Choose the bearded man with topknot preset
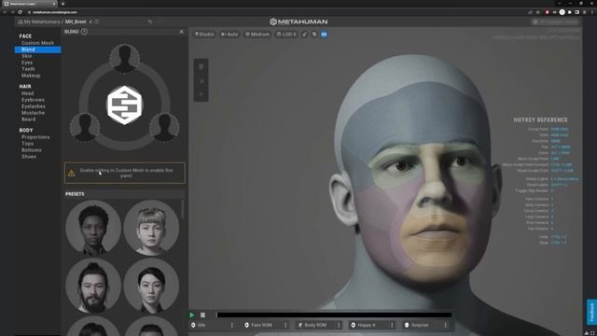This screenshot has height=336, width=597. pos(93,286)
